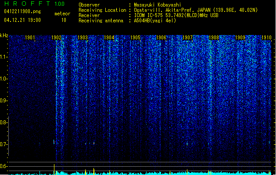
Task: Click the 0.7 kHz frequency label
Action: pyautogui.click(x=4, y=144)
